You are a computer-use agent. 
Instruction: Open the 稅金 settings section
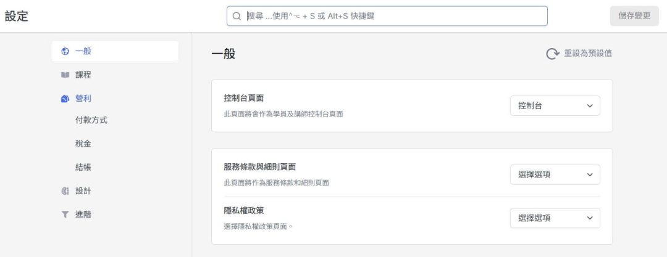[x=83, y=144]
